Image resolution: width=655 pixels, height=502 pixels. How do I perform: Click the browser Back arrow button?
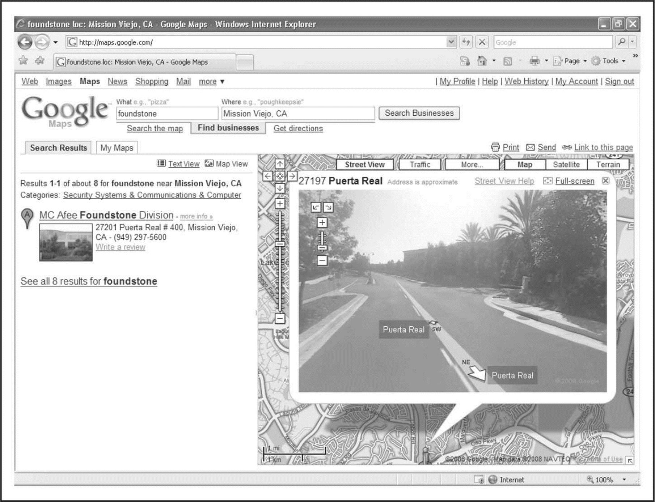pyautogui.click(x=25, y=42)
